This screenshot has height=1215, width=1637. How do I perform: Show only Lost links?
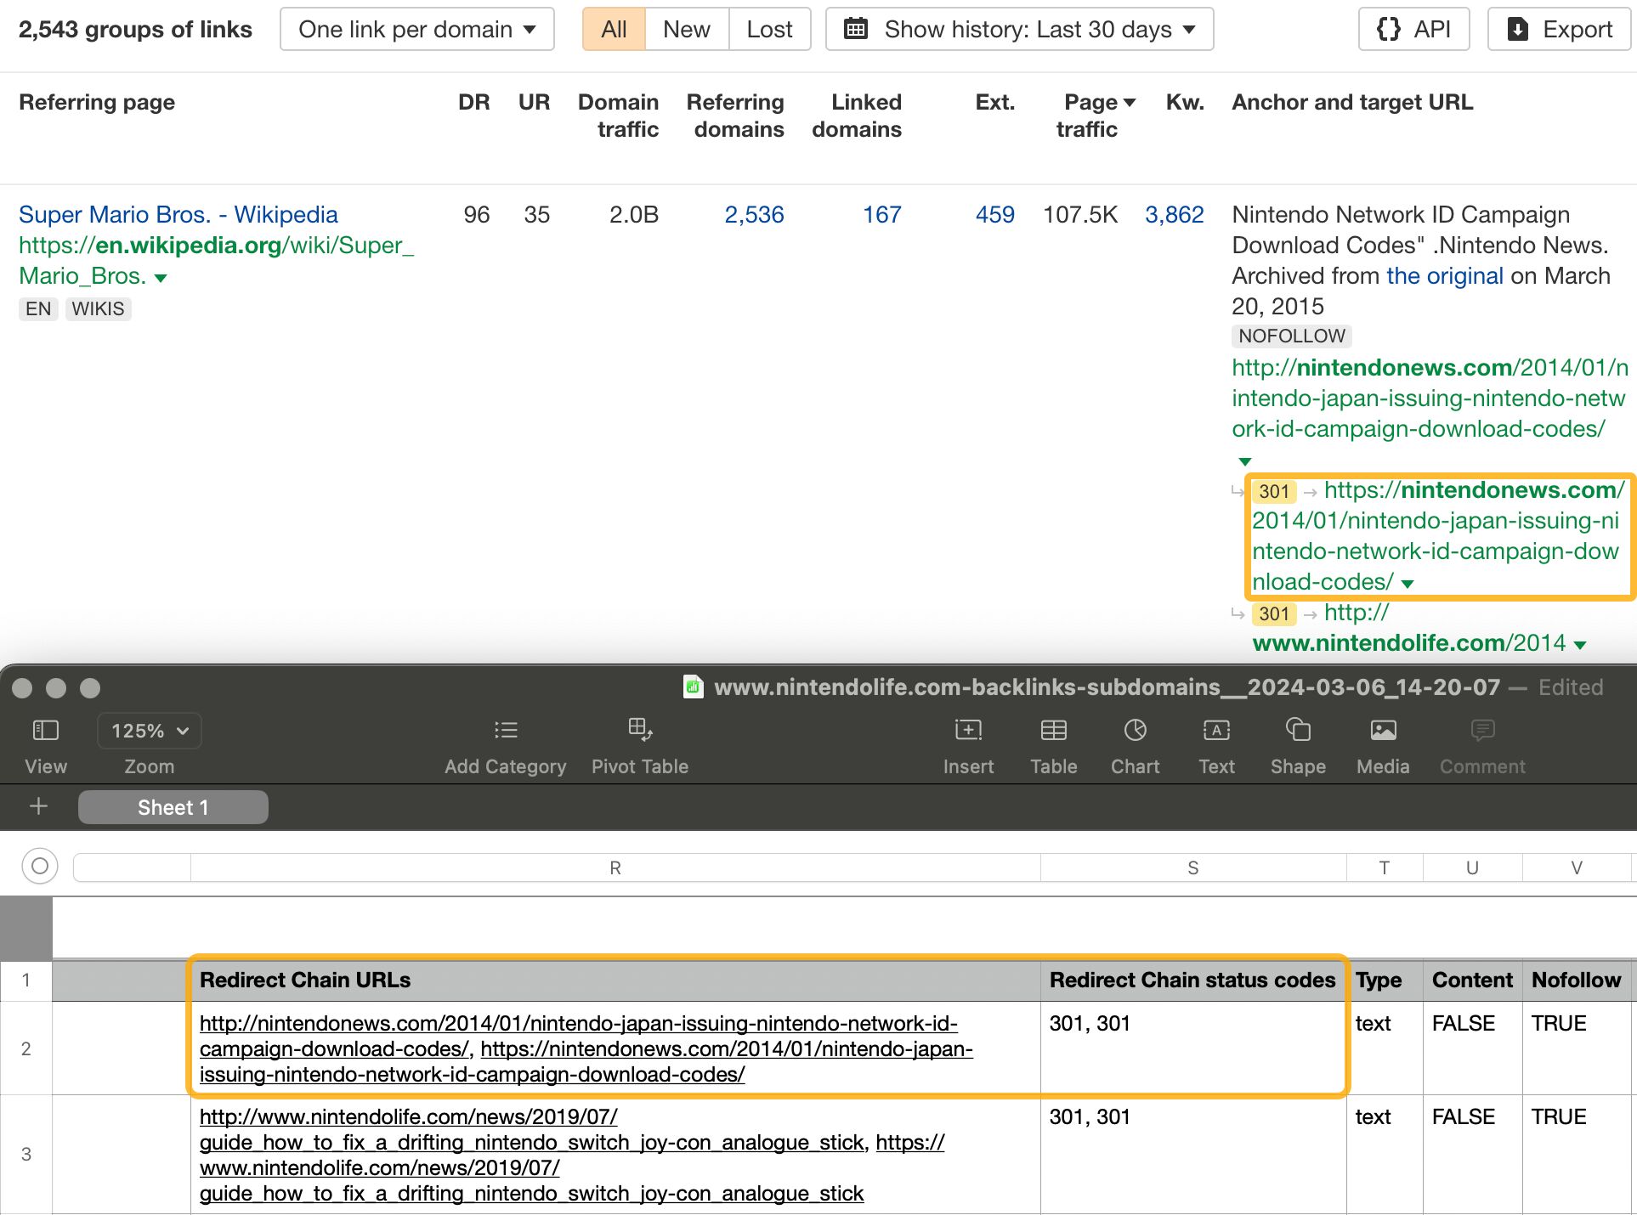[x=768, y=28]
